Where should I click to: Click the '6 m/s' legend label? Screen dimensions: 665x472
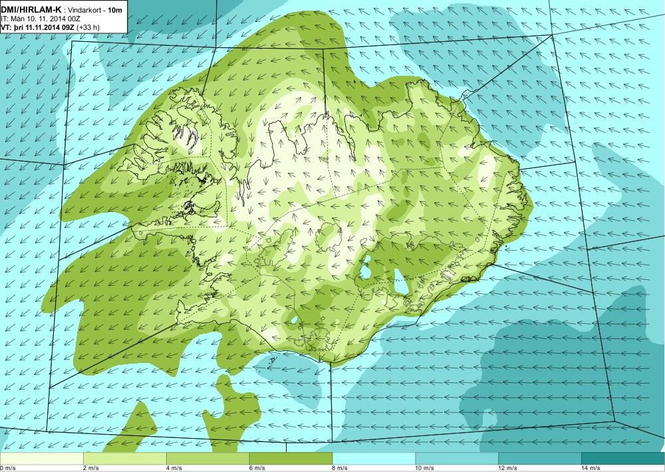257,468
